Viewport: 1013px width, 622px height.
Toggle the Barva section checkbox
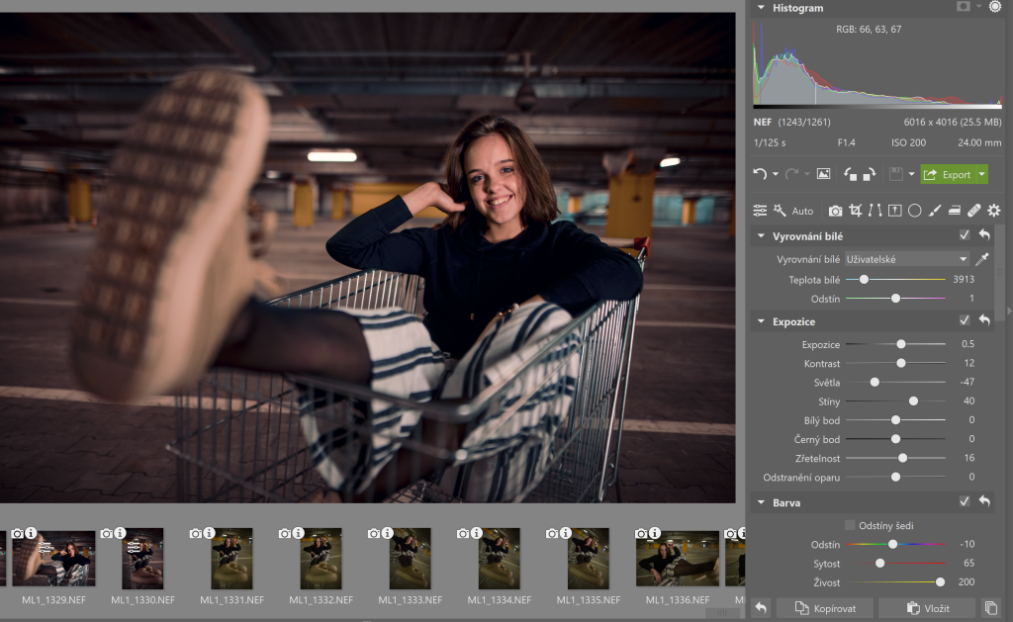(965, 501)
